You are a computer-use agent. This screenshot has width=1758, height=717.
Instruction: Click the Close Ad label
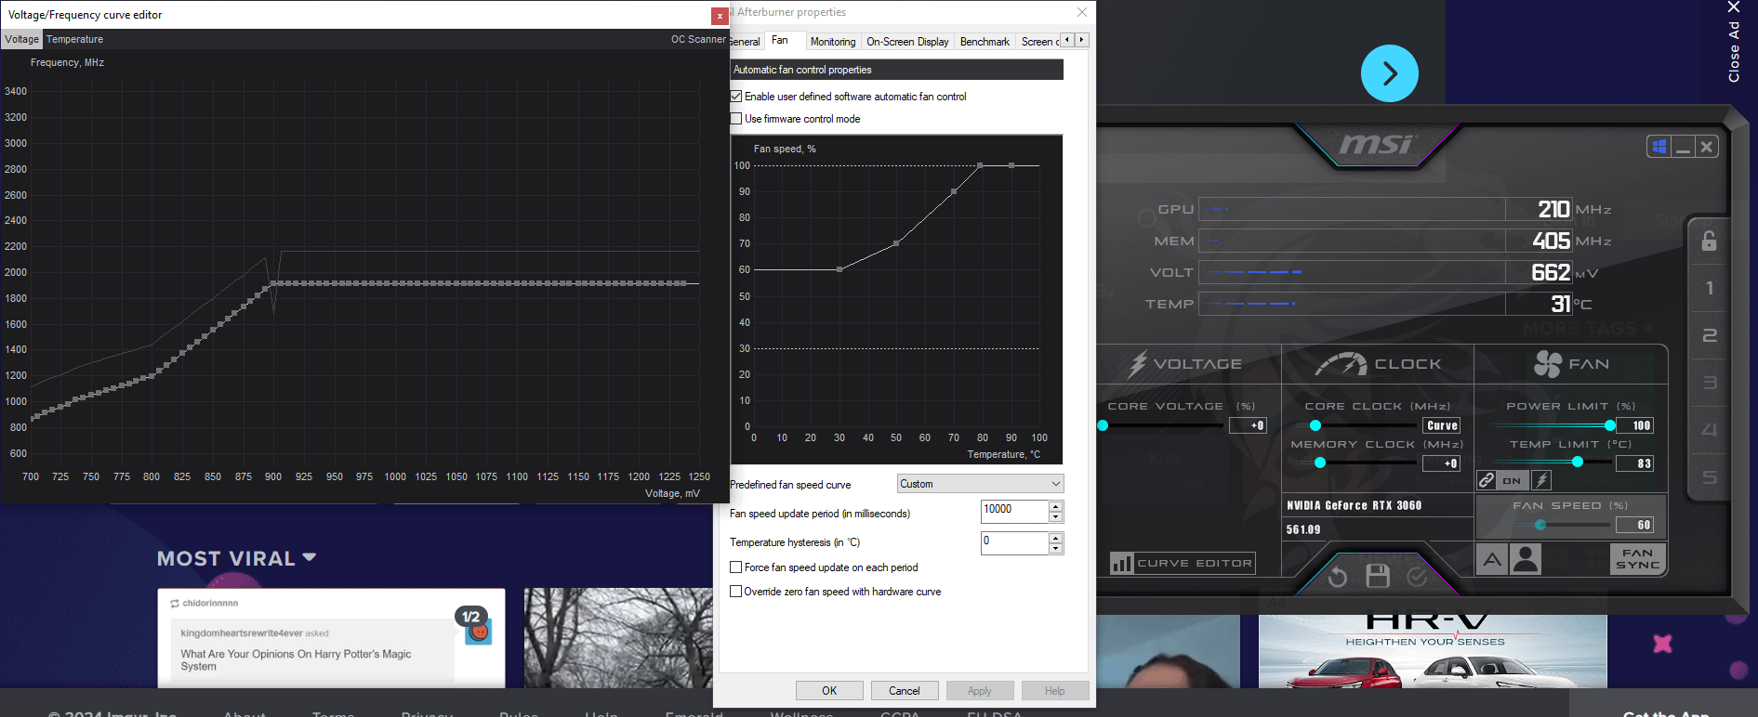[1734, 52]
